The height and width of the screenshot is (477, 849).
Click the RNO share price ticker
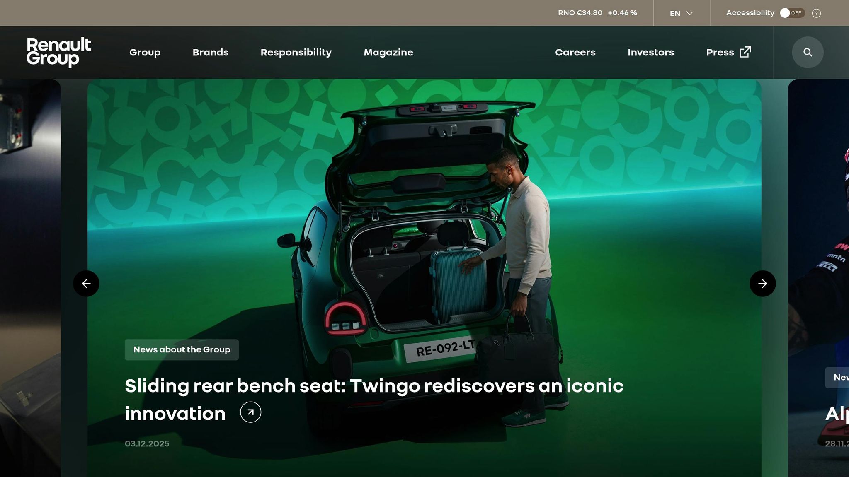tap(597, 13)
